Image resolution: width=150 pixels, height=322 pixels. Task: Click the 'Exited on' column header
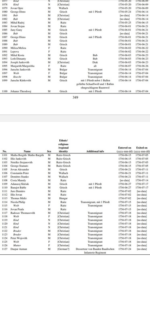pos(142,148)
